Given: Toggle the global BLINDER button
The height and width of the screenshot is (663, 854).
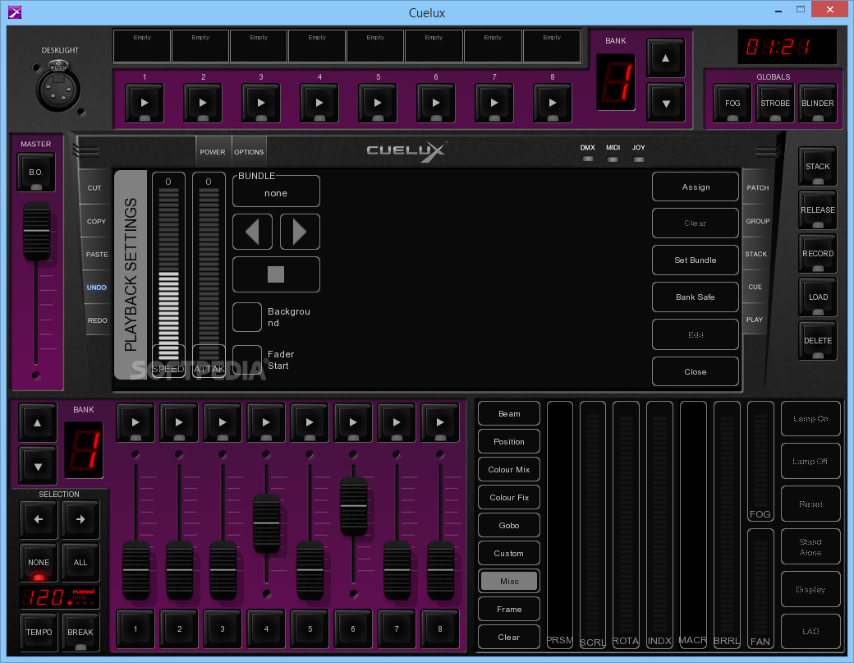Looking at the screenshot, I should coord(818,103).
